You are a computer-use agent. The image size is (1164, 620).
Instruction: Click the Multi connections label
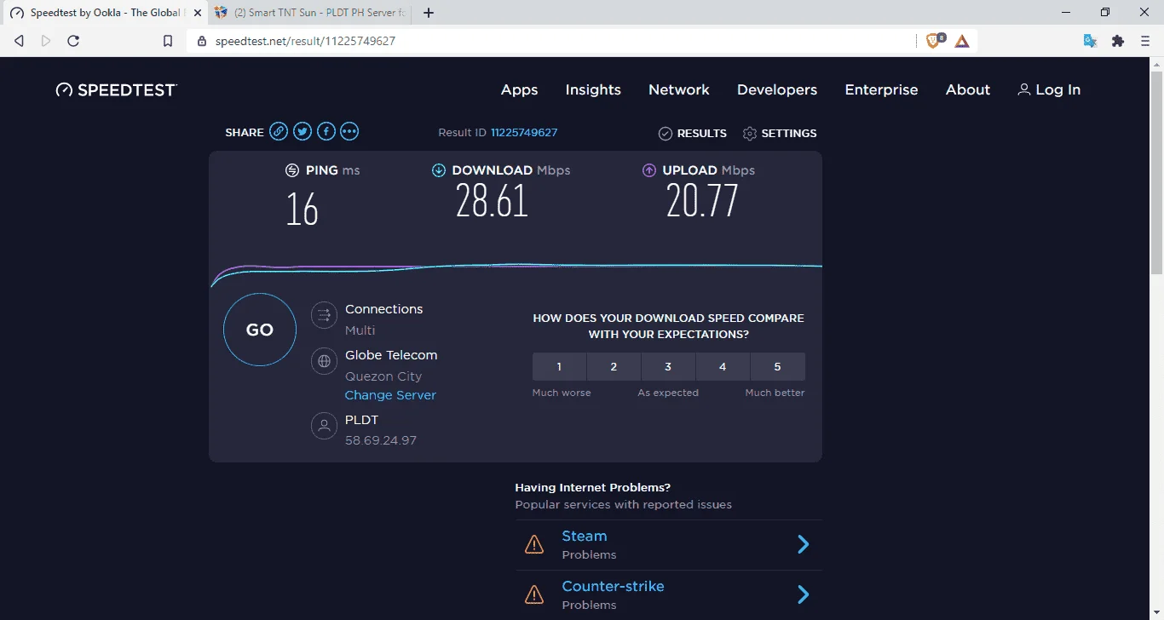pos(360,330)
